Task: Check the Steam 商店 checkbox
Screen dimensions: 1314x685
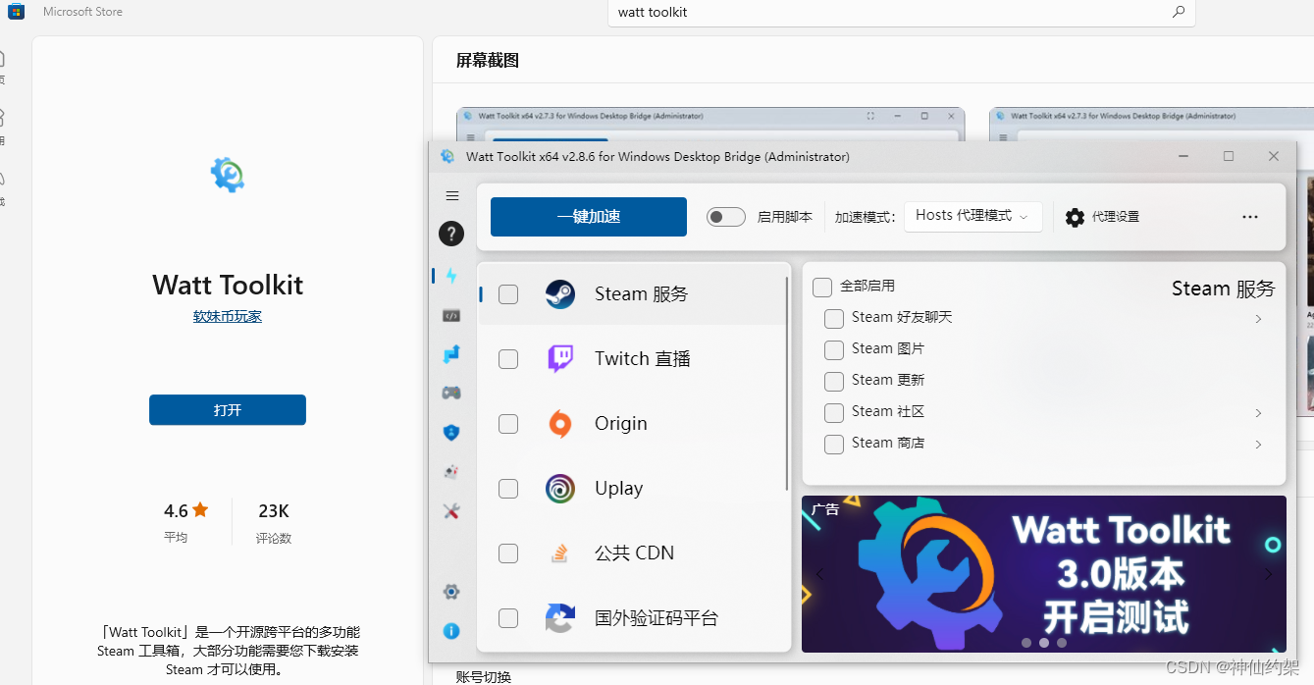Action: (834, 445)
